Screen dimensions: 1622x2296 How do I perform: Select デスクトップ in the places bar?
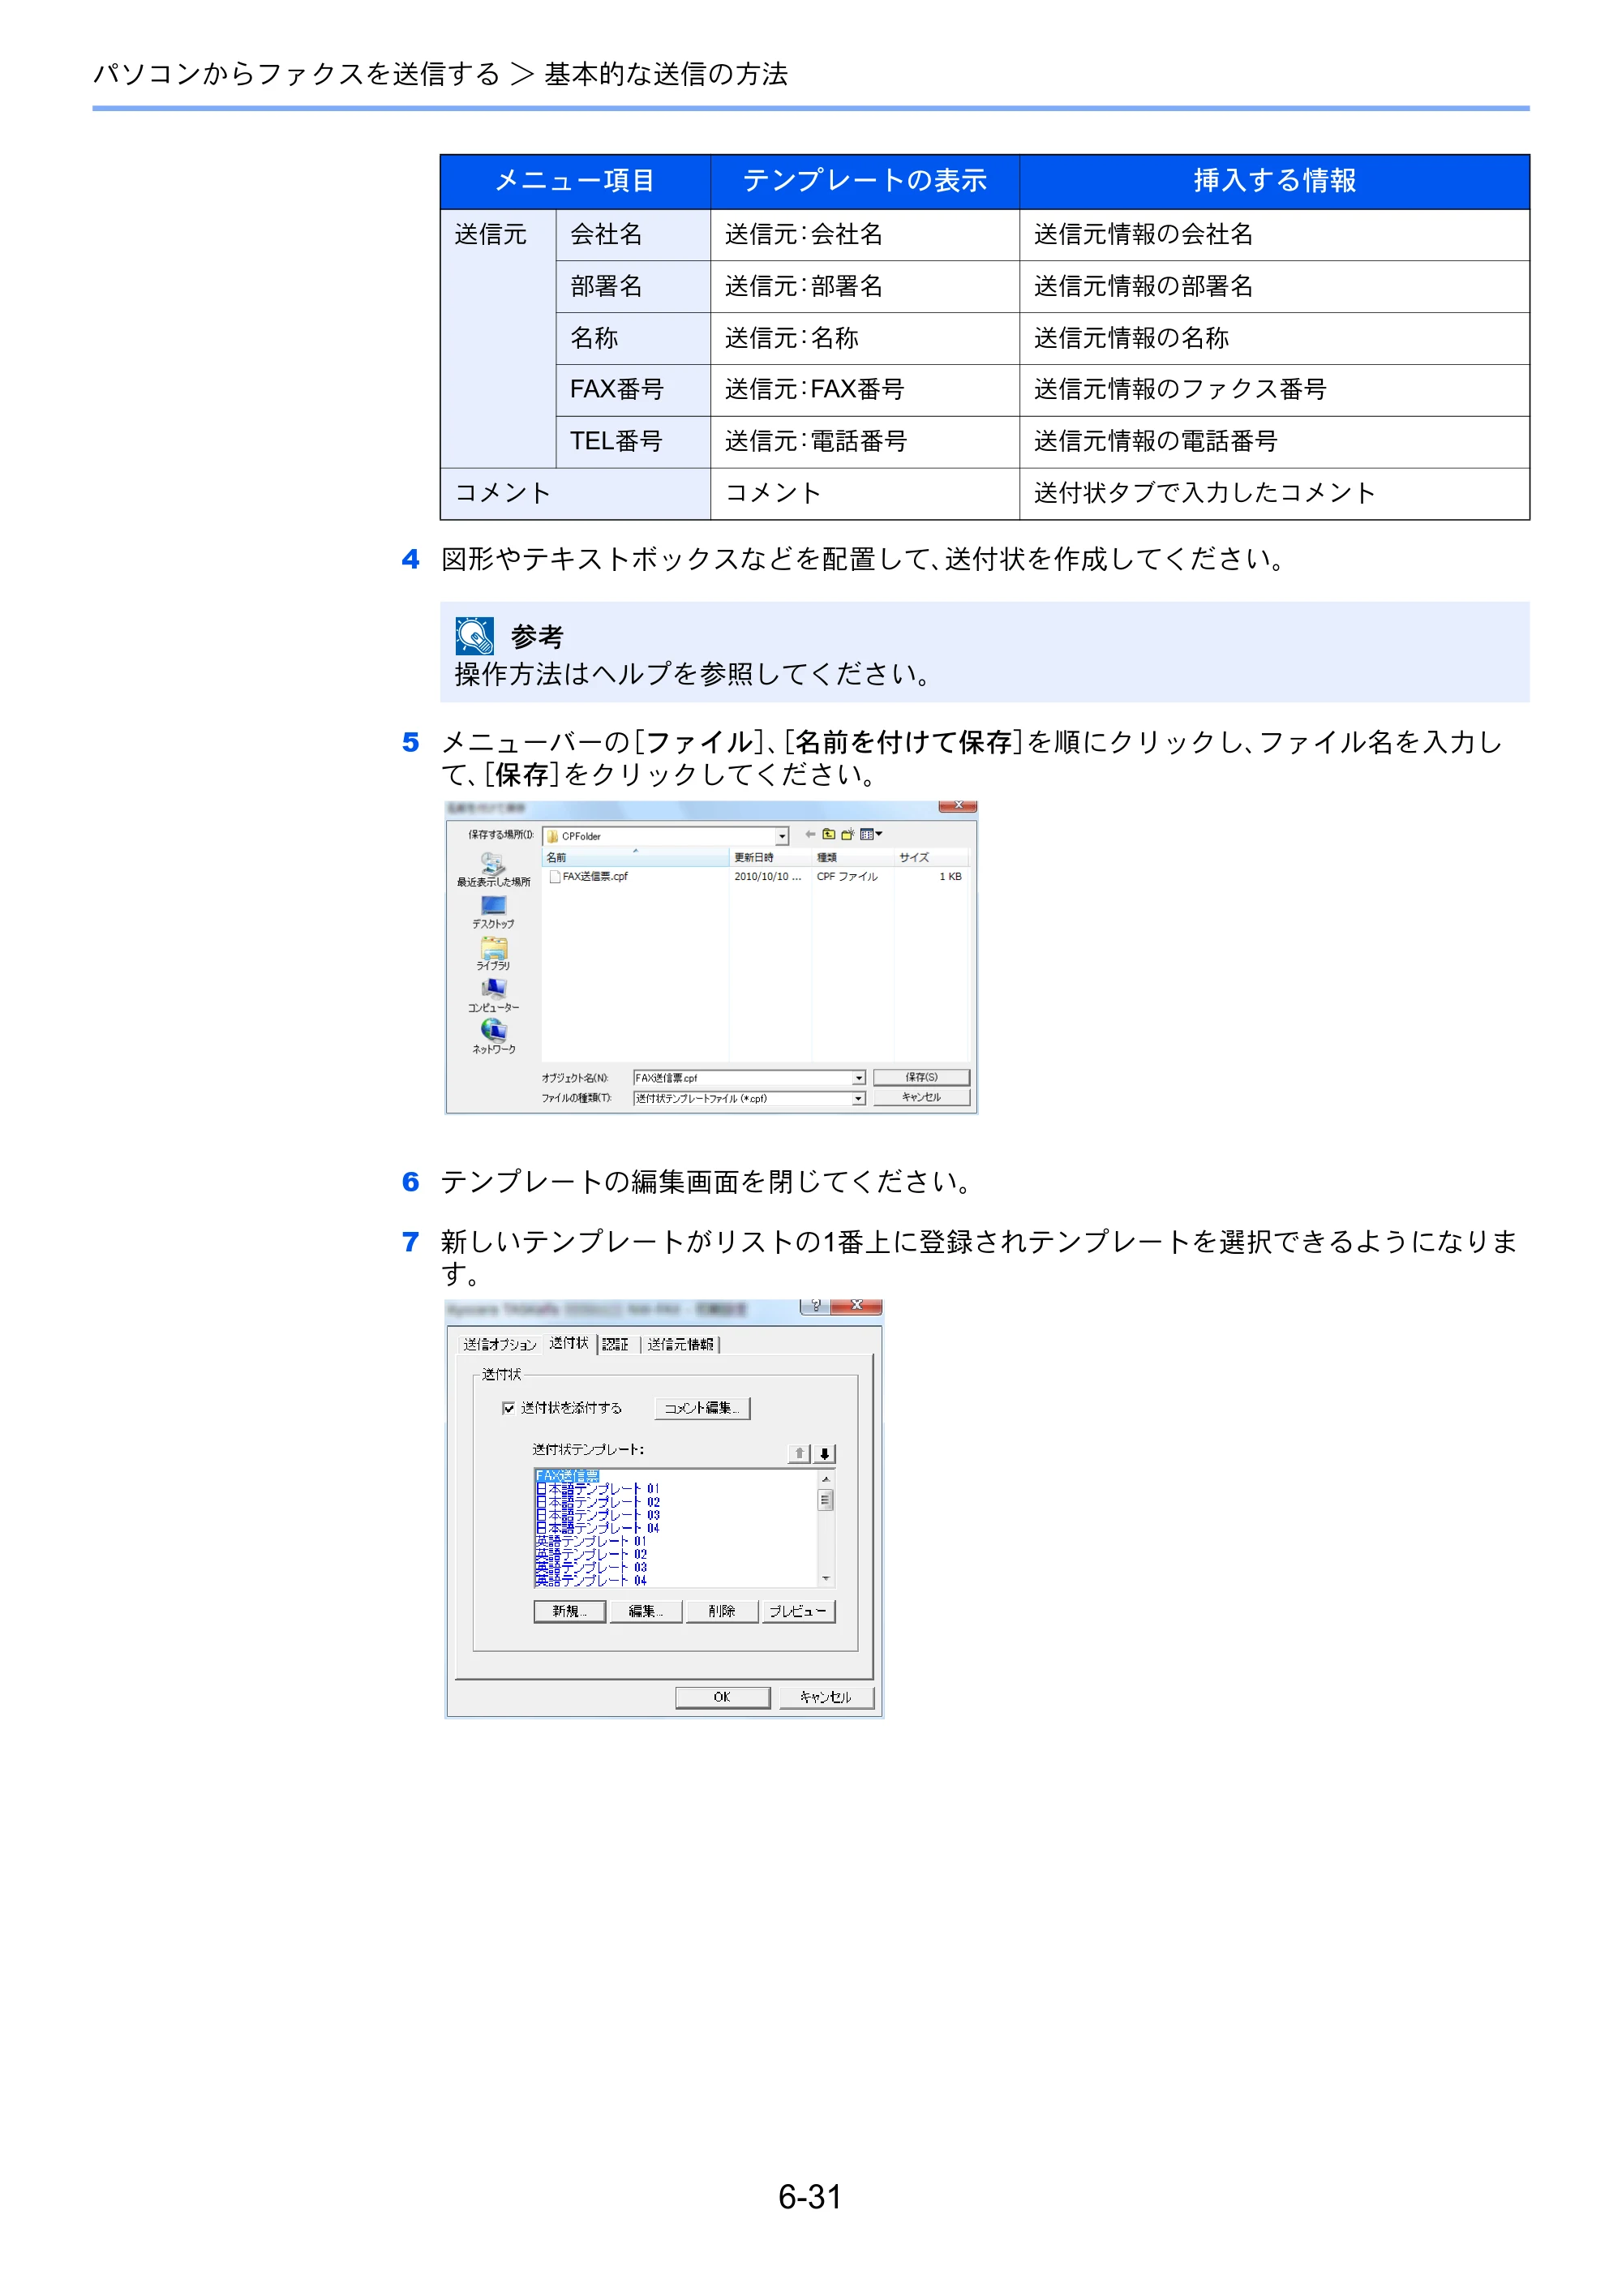point(493,912)
